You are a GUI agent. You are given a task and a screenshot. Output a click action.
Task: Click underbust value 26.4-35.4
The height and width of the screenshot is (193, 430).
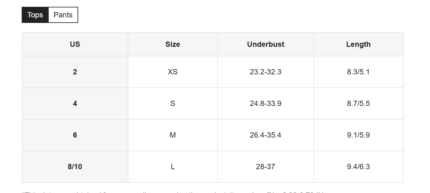click(266, 135)
